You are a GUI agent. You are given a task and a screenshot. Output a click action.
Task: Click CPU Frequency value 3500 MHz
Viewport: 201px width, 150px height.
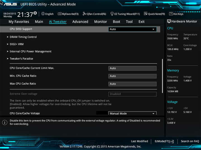[x=173, y=38]
